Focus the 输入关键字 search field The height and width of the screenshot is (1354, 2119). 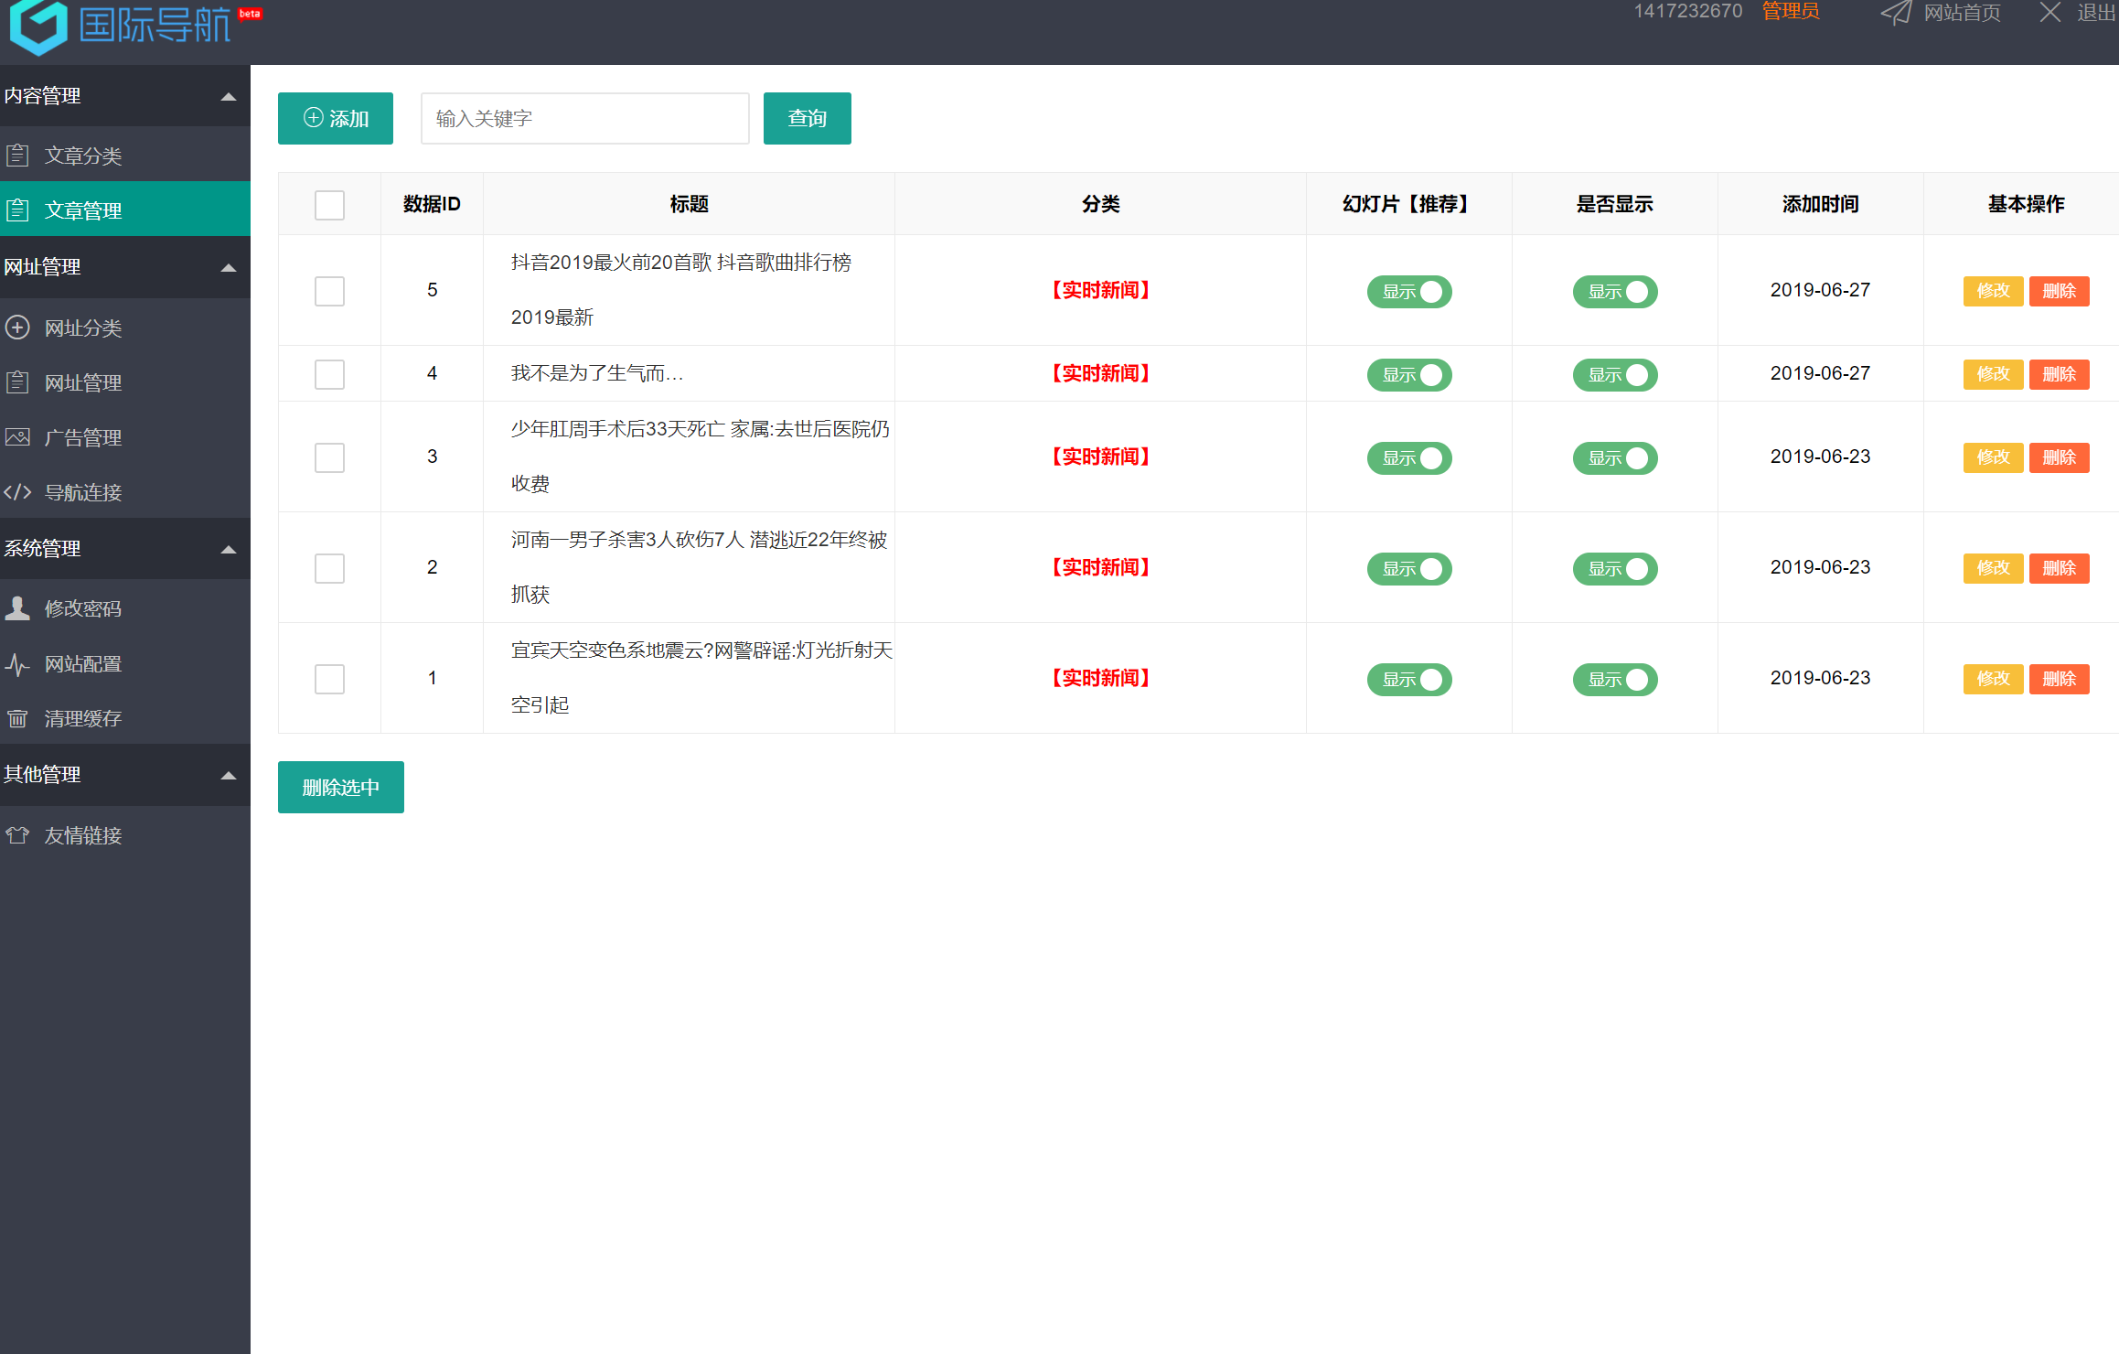coord(584,118)
